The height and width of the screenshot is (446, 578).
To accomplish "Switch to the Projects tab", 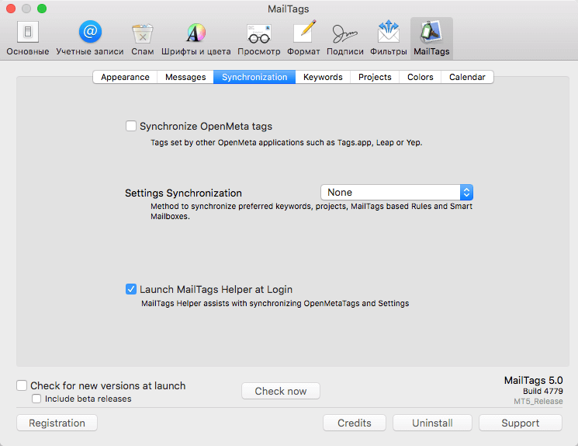I will pos(375,77).
